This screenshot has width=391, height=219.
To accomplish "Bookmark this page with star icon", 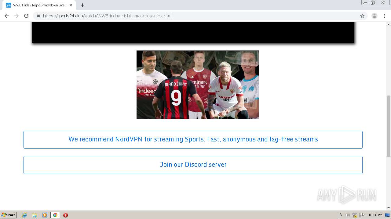I will 362,16.
